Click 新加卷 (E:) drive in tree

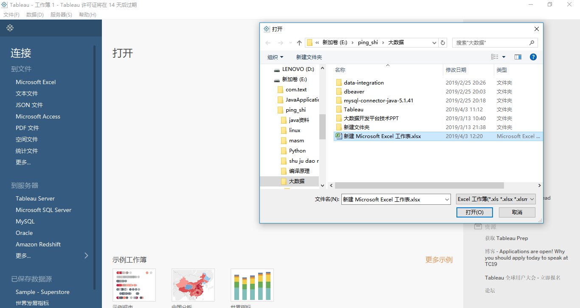pyautogui.click(x=294, y=79)
